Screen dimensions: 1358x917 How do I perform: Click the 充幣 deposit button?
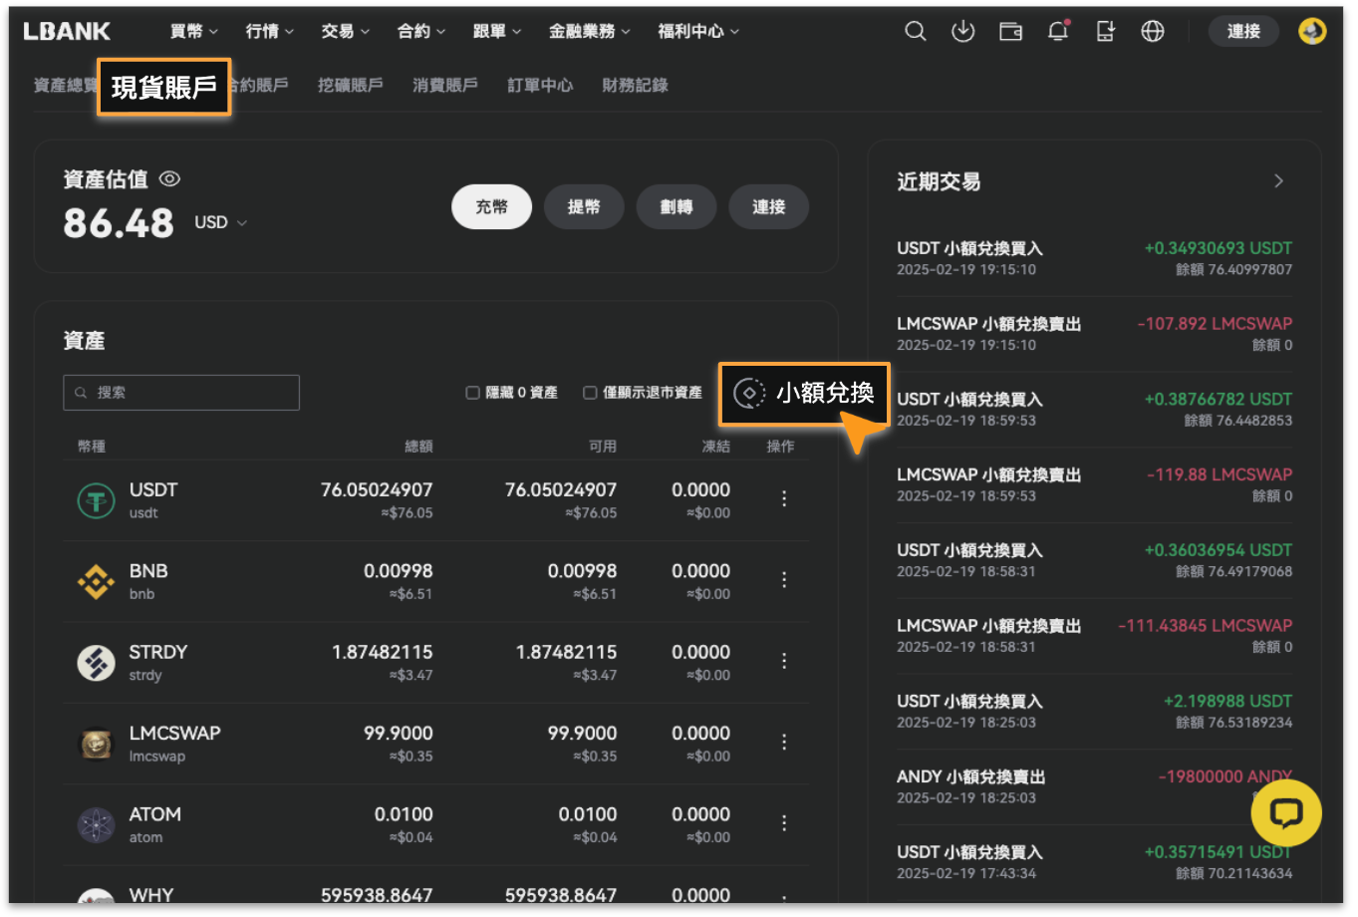click(491, 207)
